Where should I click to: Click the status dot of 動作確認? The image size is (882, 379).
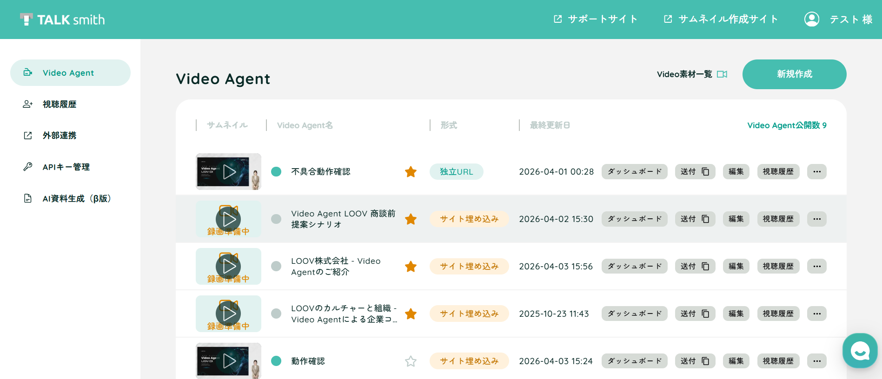coord(276,361)
